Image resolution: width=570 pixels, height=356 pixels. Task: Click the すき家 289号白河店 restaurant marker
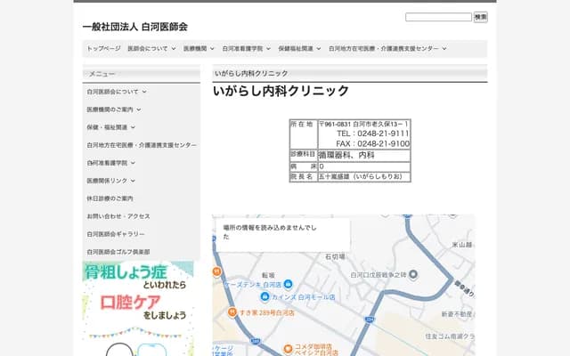(x=232, y=312)
